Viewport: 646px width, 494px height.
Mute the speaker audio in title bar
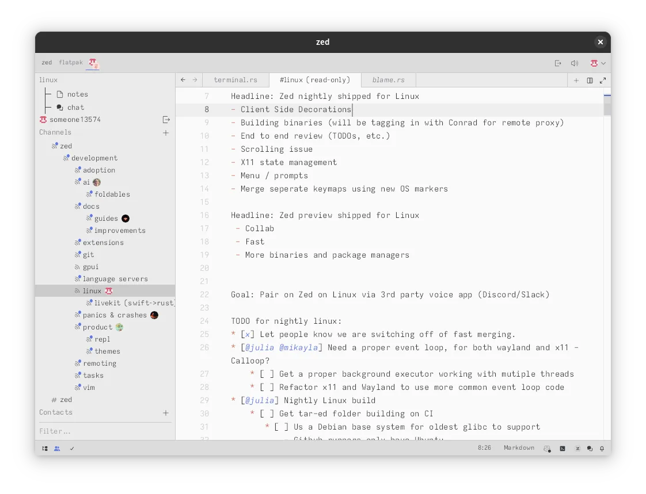tap(574, 63)
